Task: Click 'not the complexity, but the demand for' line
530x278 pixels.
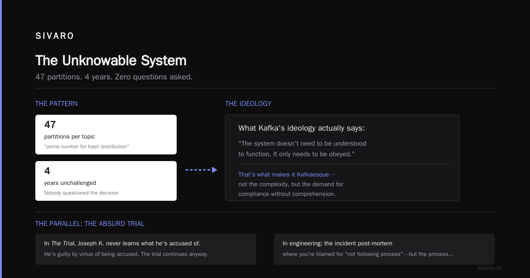Action: tap(291, 184)
